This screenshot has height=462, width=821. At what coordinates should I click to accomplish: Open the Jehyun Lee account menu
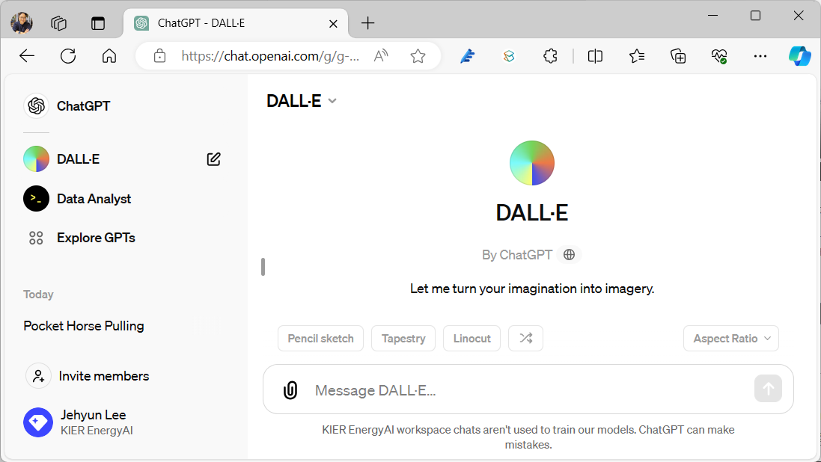(x=79, y=422)
